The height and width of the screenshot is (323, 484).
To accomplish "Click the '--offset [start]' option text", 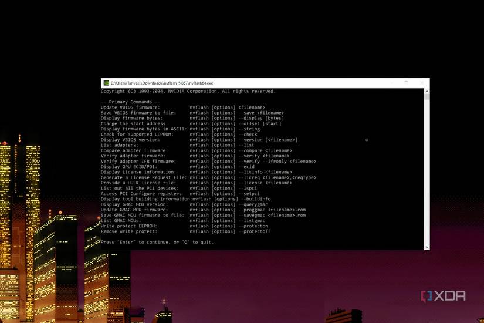I will [259, 124].
